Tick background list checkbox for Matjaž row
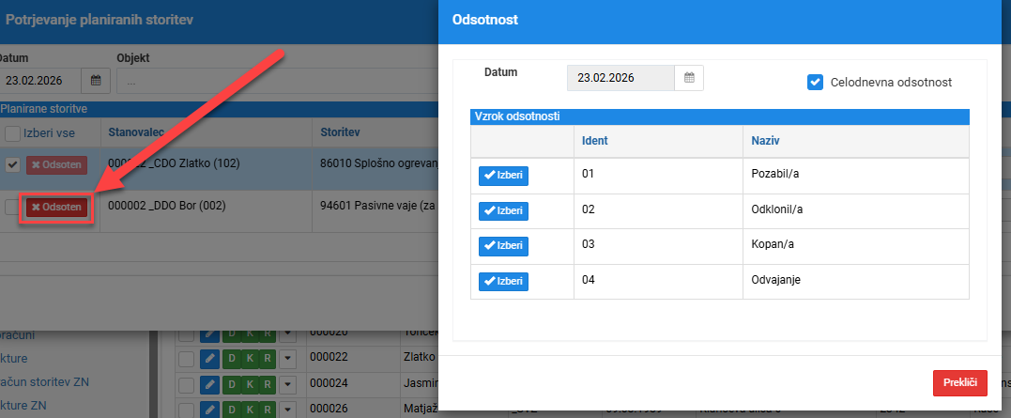 [x=187, y=409]
